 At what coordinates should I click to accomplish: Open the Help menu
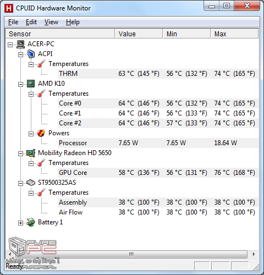[x=73, y=22]
